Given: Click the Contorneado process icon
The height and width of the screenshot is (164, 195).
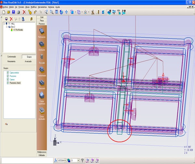Looking at the screenshot, I should pos(42,70).
